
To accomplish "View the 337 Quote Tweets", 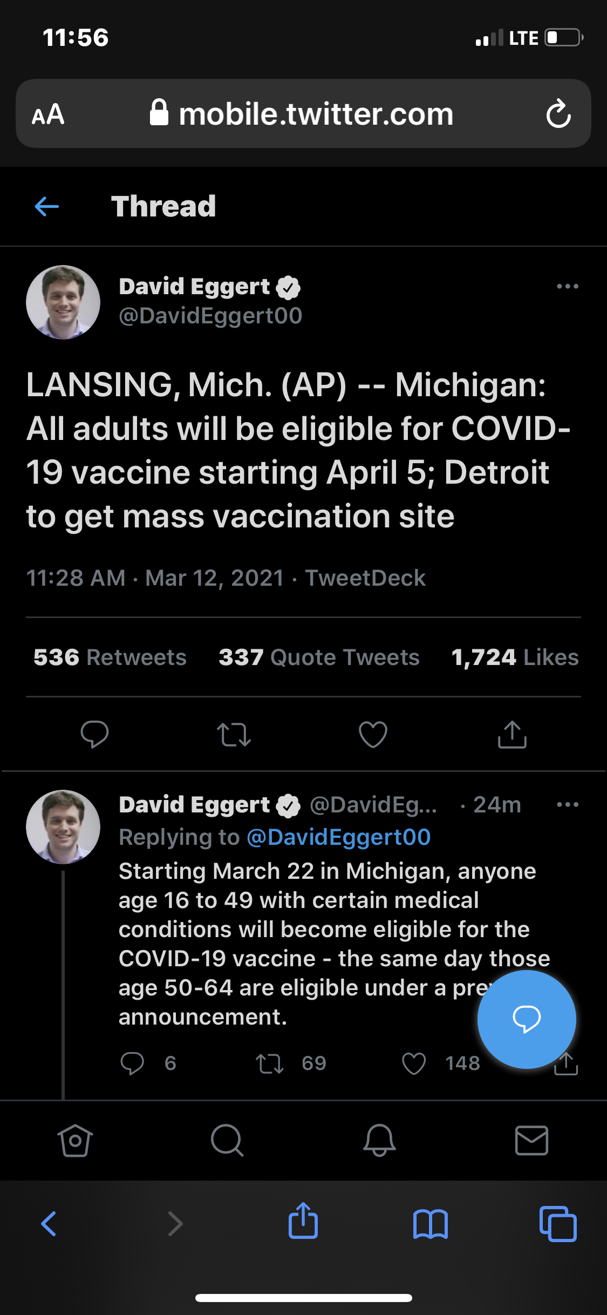I will point(319,657).
